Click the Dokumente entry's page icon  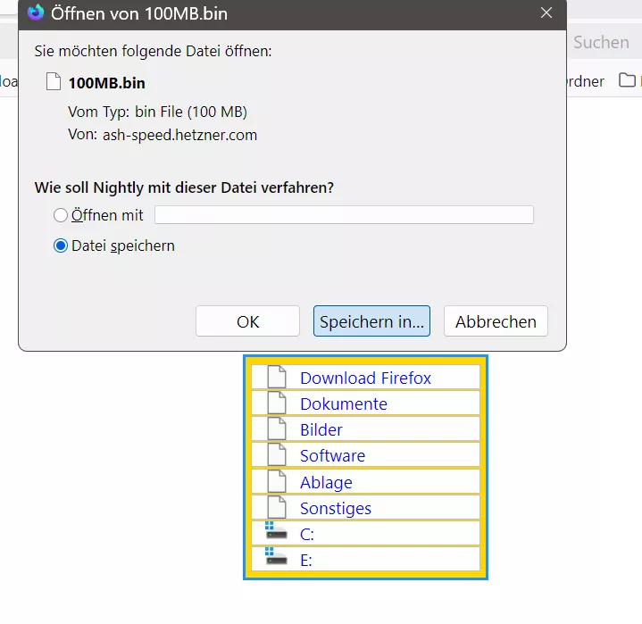277,403
